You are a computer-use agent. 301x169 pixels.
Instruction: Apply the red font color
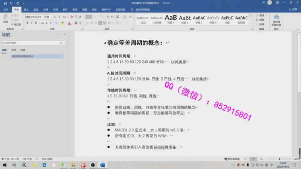(x=69, y=23)
